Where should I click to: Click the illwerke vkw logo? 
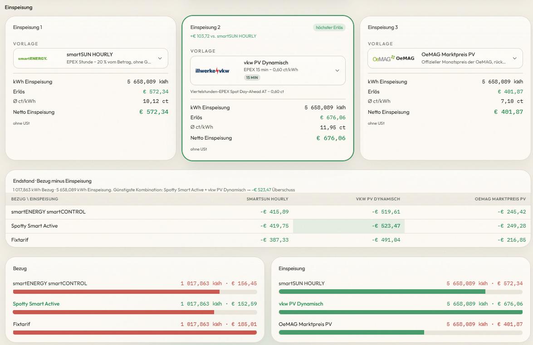click(x=212, y=71)
